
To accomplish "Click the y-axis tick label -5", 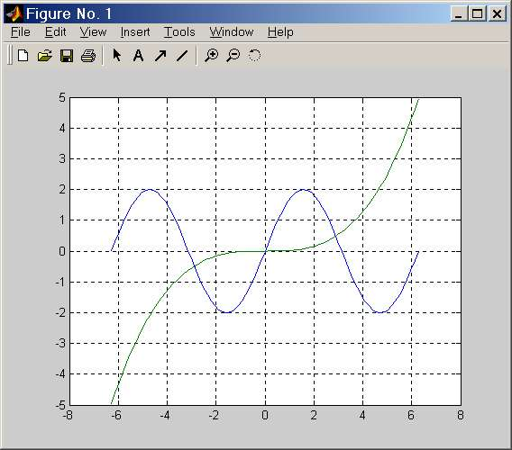I will 60,405.
